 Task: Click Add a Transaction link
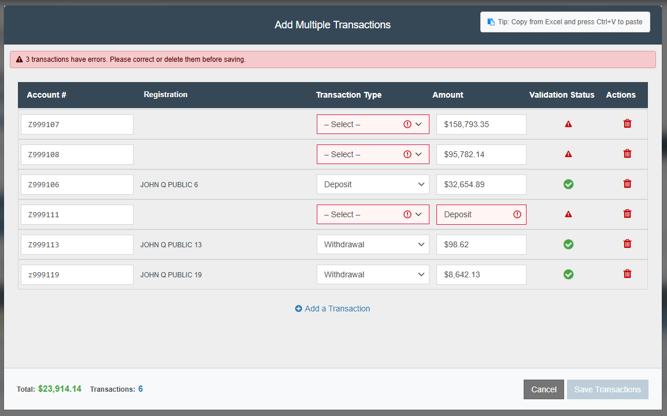coord(333,309)
